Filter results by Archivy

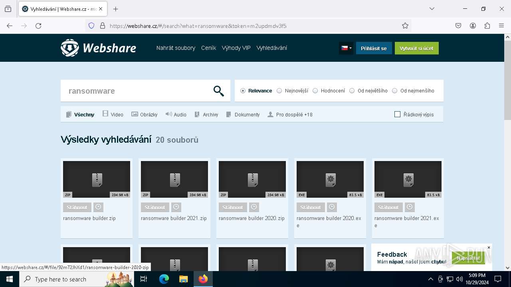click(x=206, y=114)
